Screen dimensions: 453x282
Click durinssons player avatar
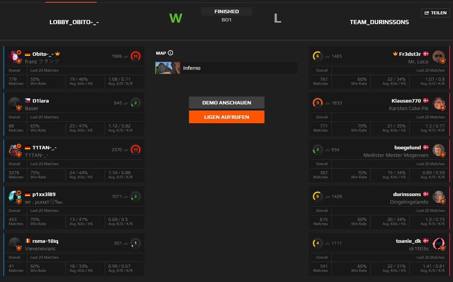click(x=439, y=197)
